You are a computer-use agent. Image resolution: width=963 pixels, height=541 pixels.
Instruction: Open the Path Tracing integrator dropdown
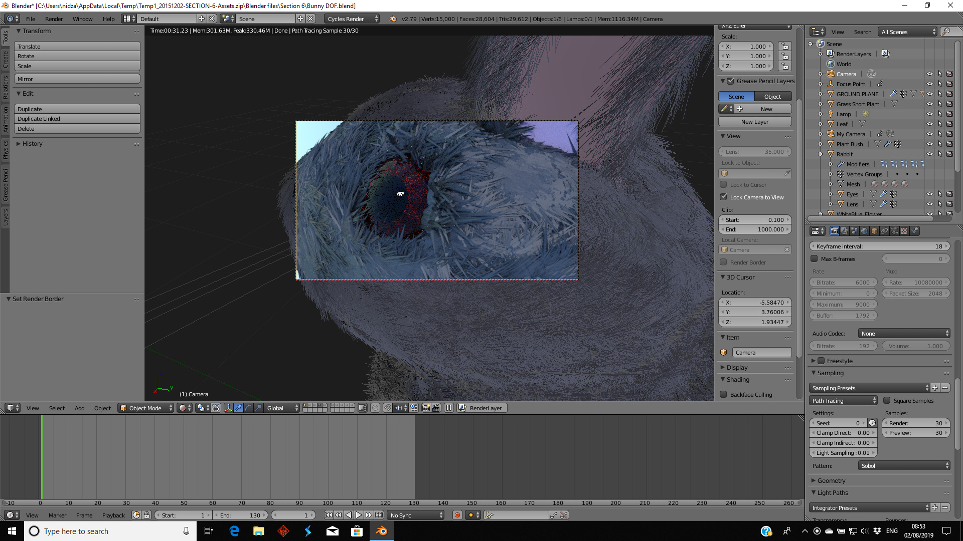(x=844, y=400)
